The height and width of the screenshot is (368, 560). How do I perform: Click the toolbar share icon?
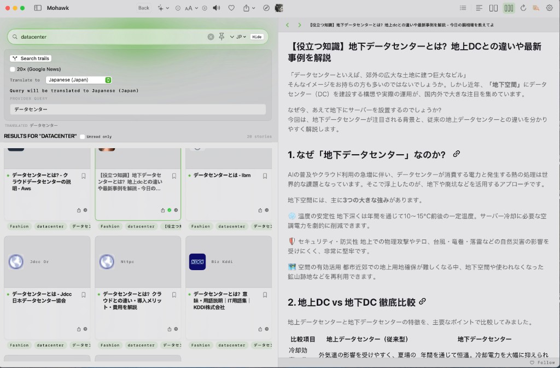[x=246, y=8]
